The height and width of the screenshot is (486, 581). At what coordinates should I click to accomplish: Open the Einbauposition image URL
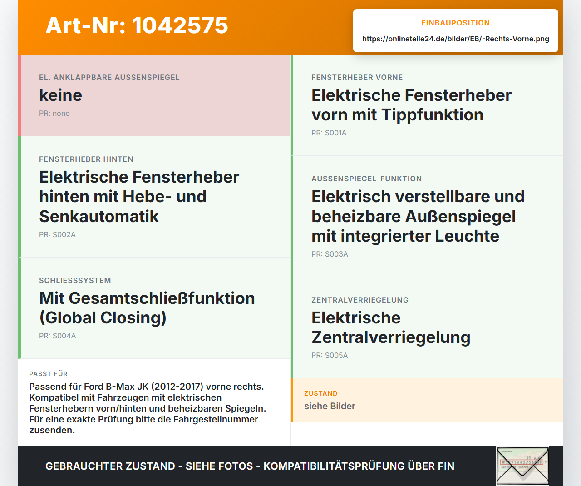pos(456,39)
